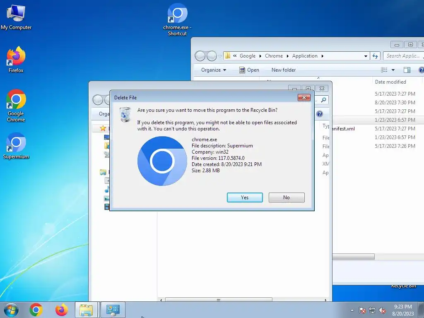
Task: Click the Show desktop button
Action: pyautogui.click(x=421, y=310)
